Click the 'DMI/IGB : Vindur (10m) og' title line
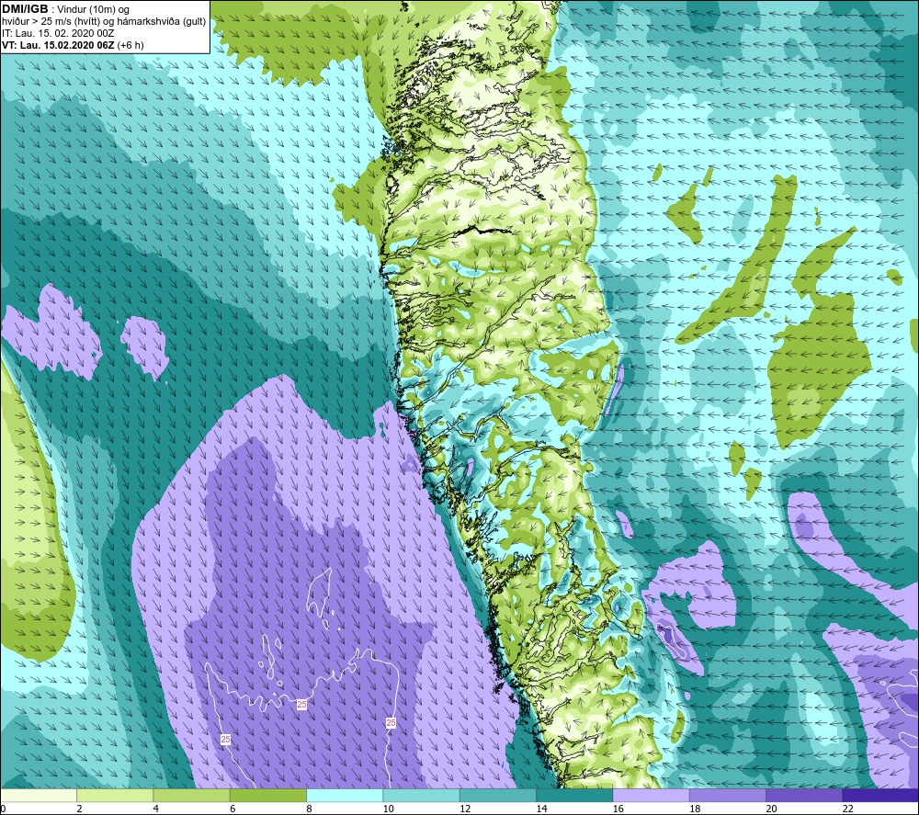 coord(65,9)
